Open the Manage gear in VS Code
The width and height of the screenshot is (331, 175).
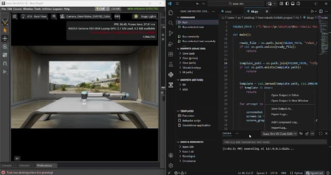tap(171, 165)
